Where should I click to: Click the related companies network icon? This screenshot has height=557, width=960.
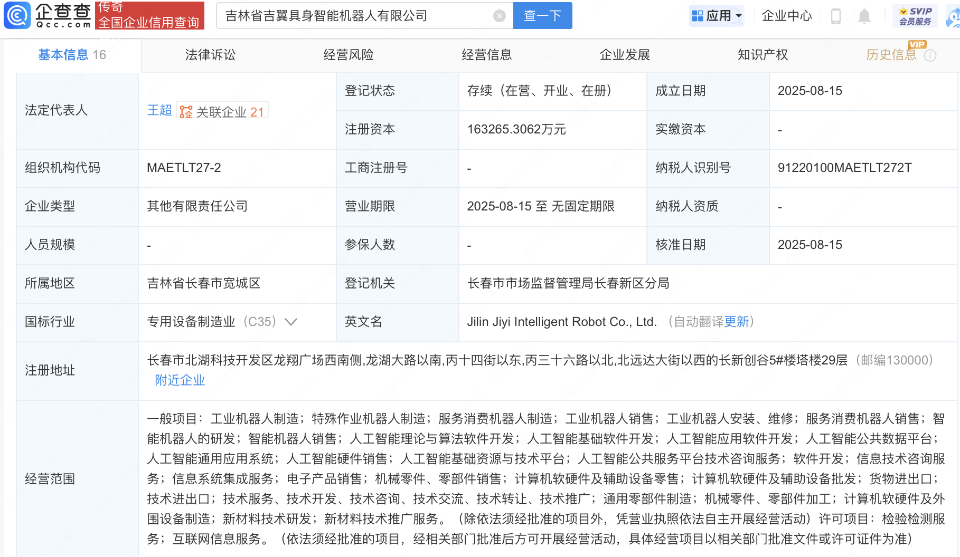pyautogui.click(x=186, y=112)
